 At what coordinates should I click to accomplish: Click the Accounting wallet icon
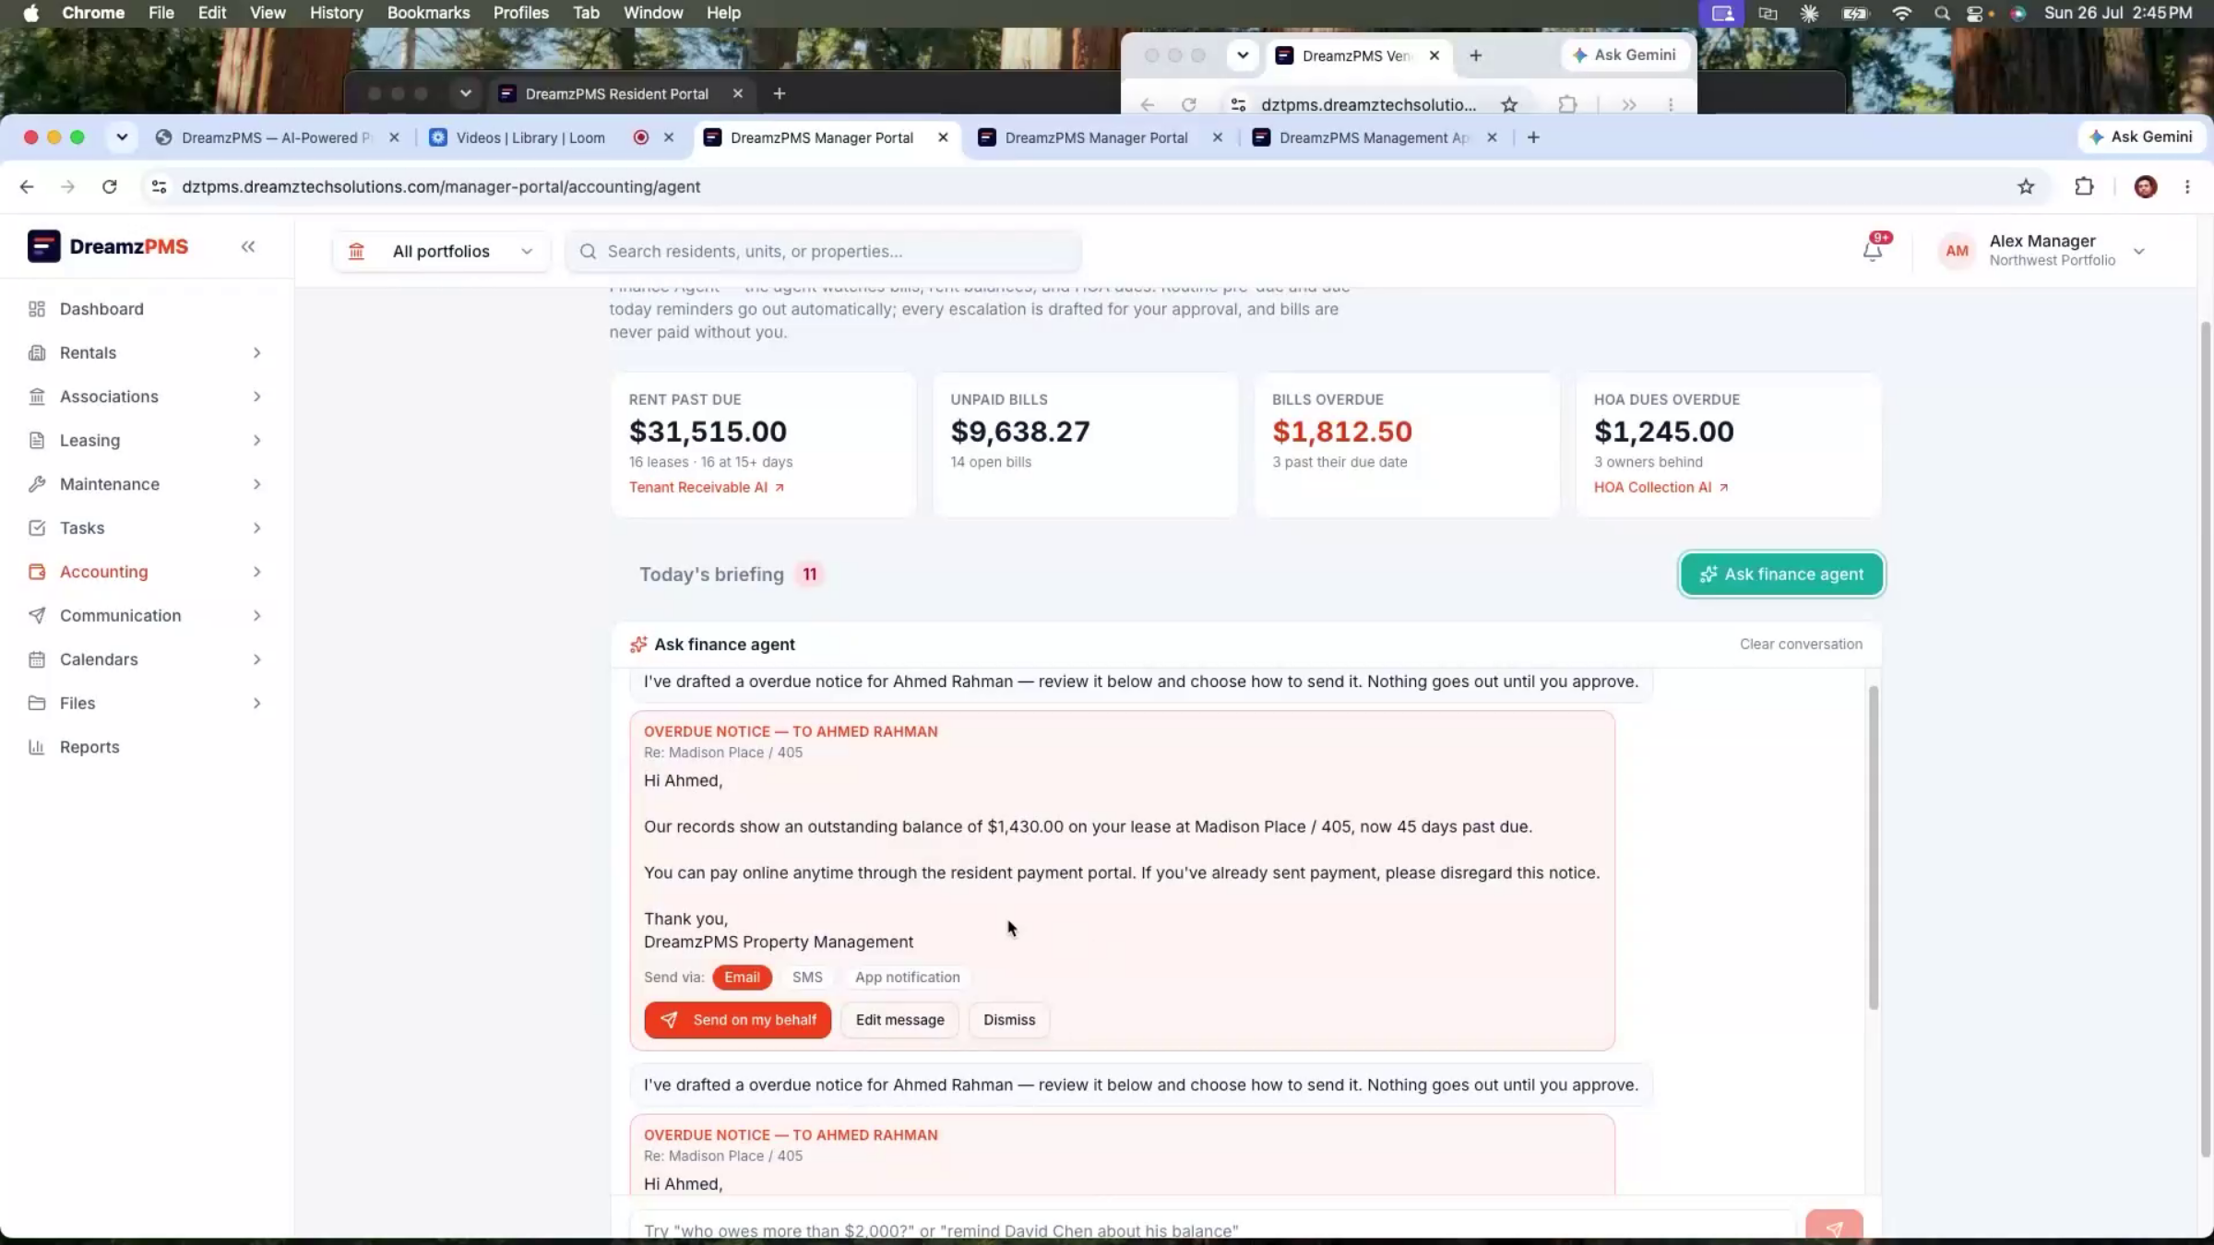[37, 572]
